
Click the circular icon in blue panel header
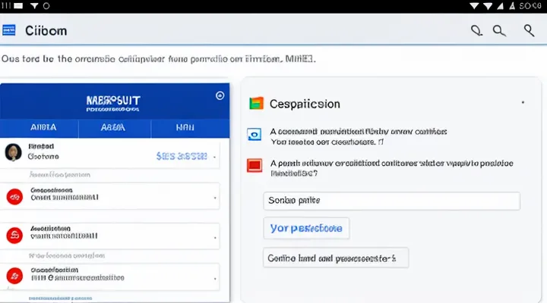tap(220, 96)
